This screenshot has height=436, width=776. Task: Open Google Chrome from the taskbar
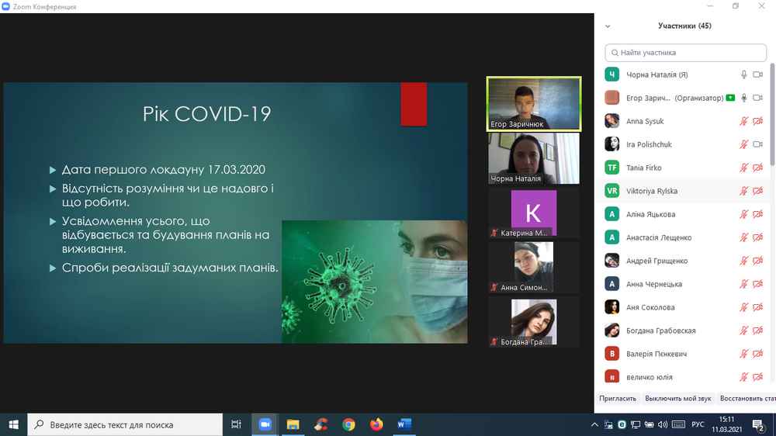pos(348,424)
